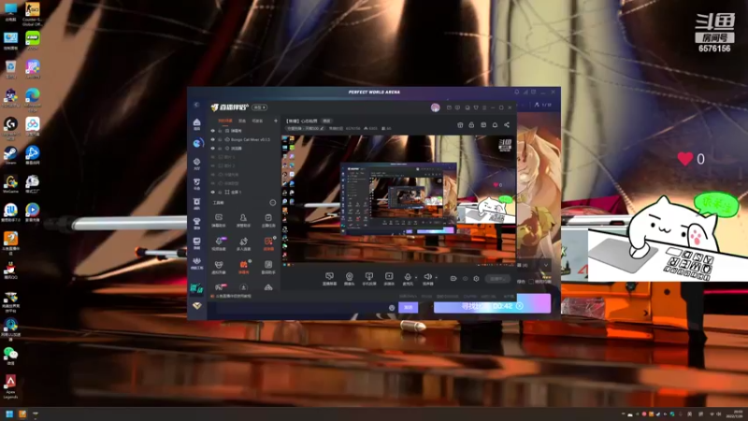The height and width of the screenshot is (421, 748).
Task: Toggle visibility of the third source row
Action: [x=213, y=149]
